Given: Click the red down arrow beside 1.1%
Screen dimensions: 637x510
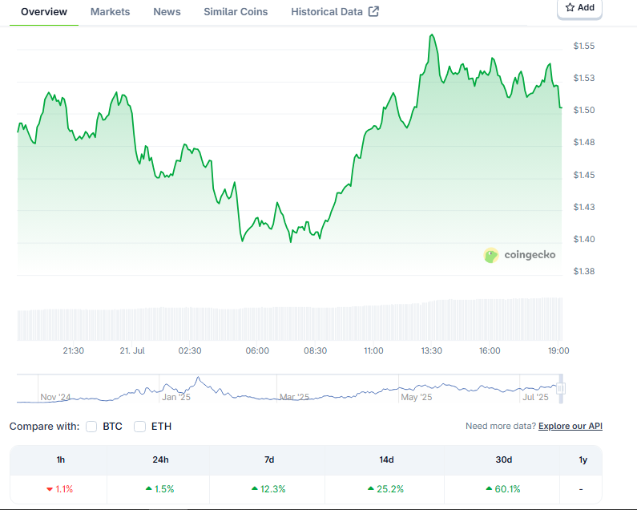Looking at the screenshot, I should tap(50, 489).
